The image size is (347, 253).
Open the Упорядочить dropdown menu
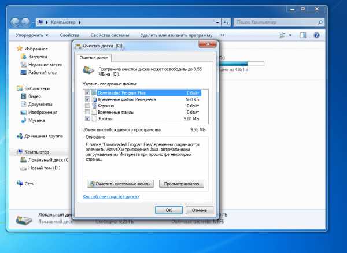point(32,35)
